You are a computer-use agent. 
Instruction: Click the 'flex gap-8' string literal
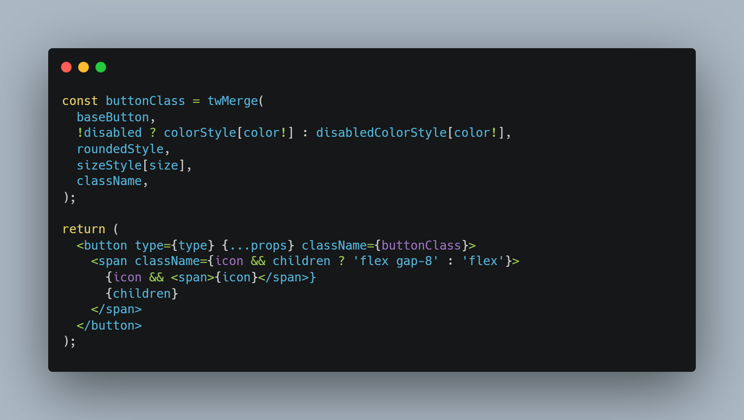point(396,261)
